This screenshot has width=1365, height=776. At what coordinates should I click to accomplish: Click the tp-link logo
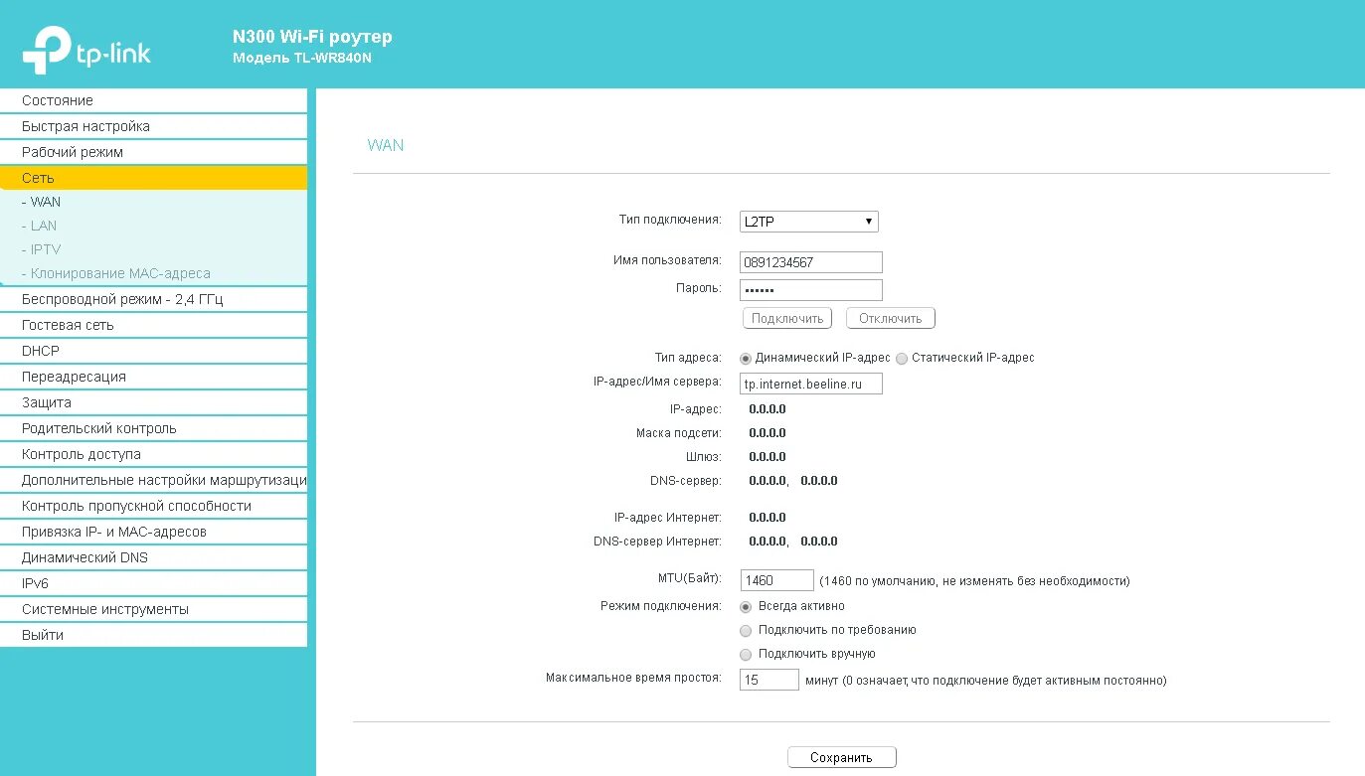[x=86, y=50]
